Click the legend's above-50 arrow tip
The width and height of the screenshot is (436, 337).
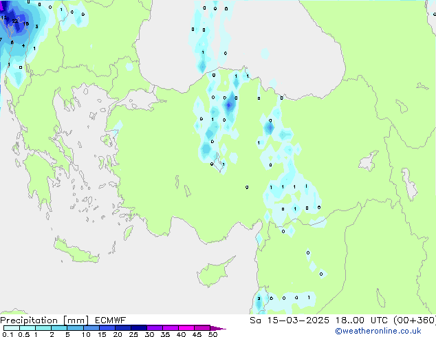click(218, 328)
